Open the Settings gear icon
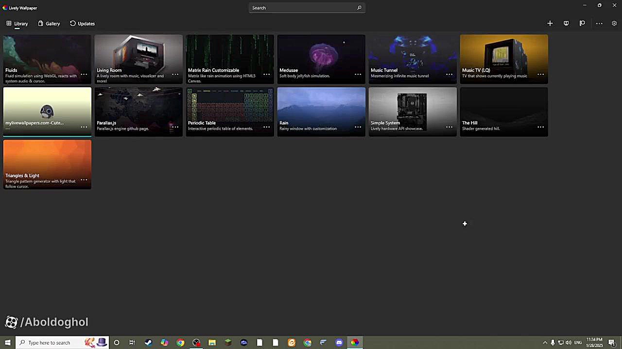The width and height of the screenshot is (622, 349). pyautogui.click(x=614, y=23)
